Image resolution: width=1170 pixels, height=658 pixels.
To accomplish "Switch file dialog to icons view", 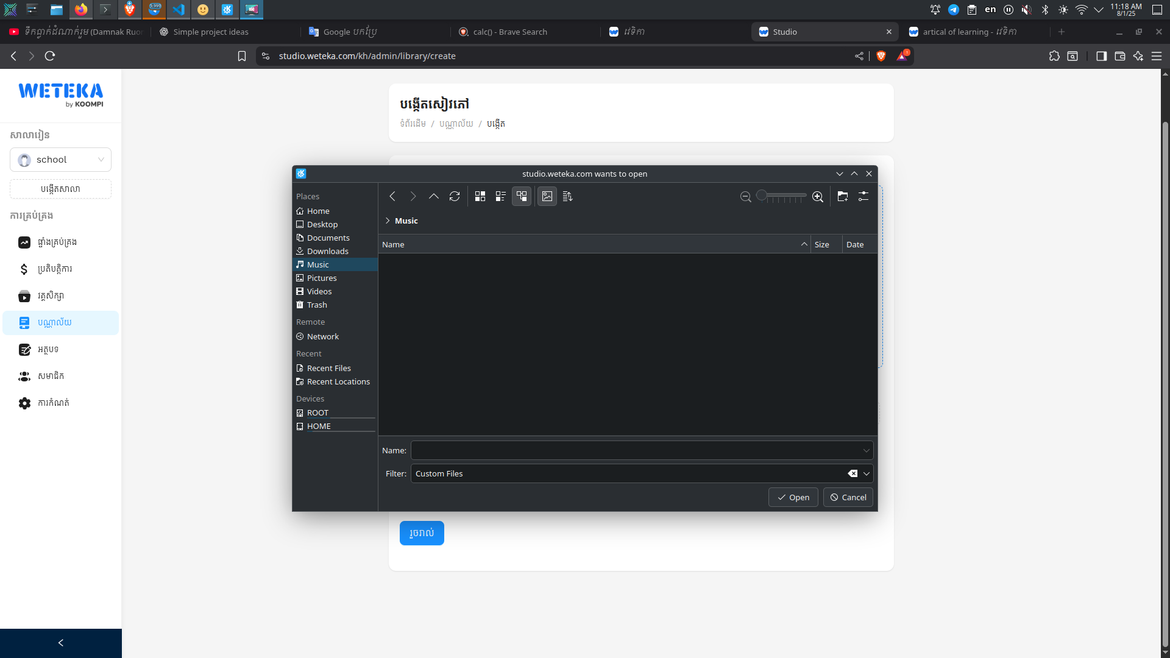I will (480, 196).
